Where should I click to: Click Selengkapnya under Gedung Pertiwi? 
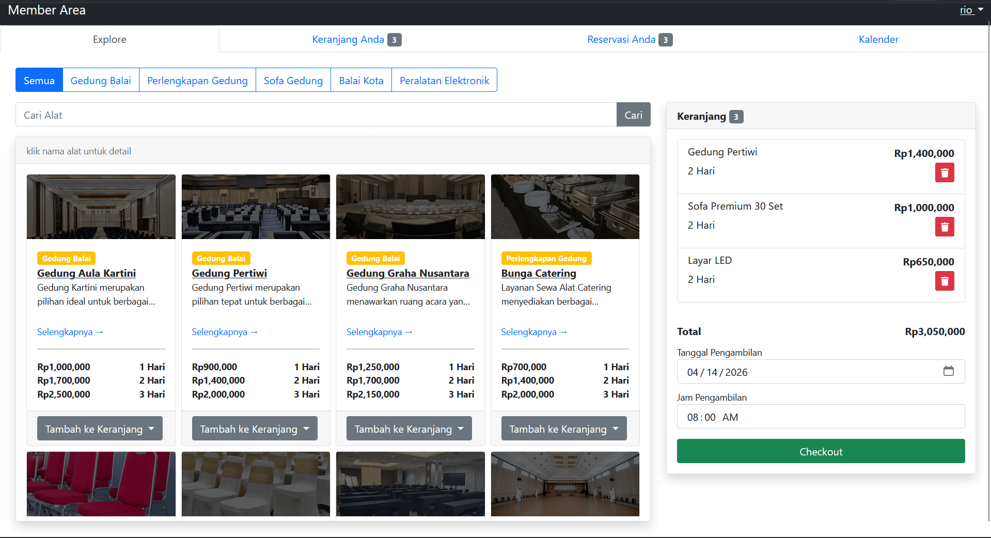point(225,332)
